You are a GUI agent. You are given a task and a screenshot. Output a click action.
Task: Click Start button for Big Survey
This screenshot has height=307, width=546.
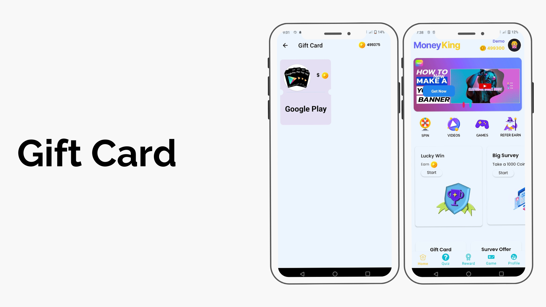click(x=503, y=173)
